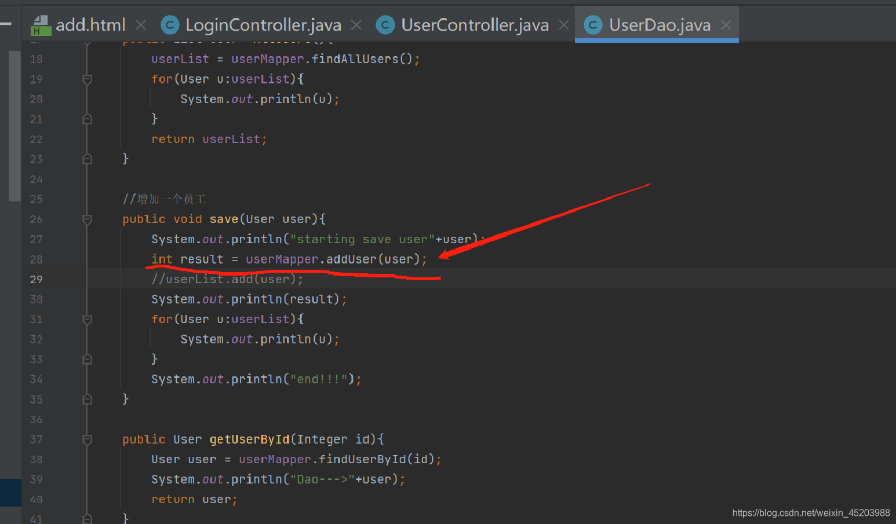Click the commented '//userList.add(user);' line

click(227, 280)
